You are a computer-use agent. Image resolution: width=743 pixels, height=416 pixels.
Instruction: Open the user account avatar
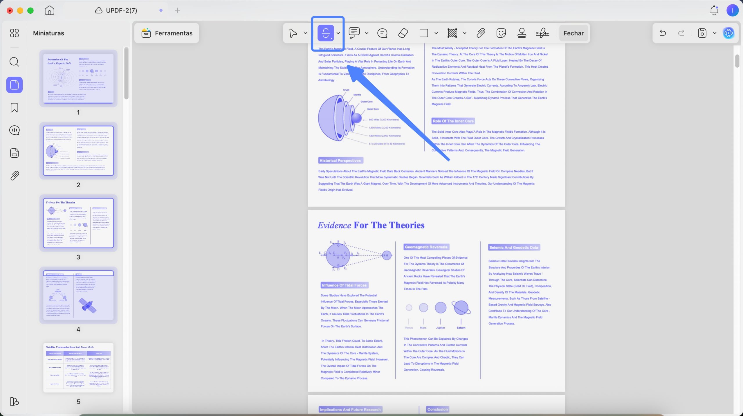click(732, 10)
